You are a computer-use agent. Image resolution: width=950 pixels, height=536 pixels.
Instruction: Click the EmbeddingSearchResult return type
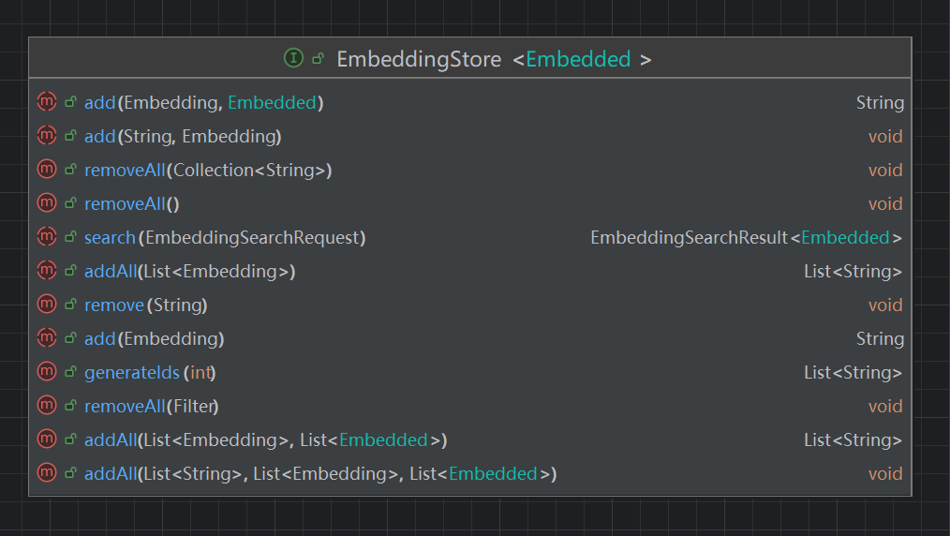[x=689, y=237]
